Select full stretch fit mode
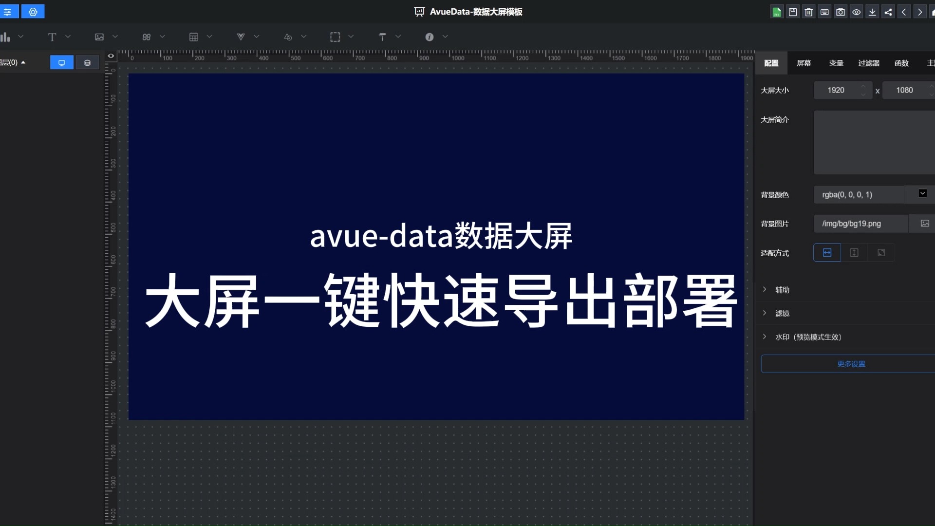 pos(881,253)
